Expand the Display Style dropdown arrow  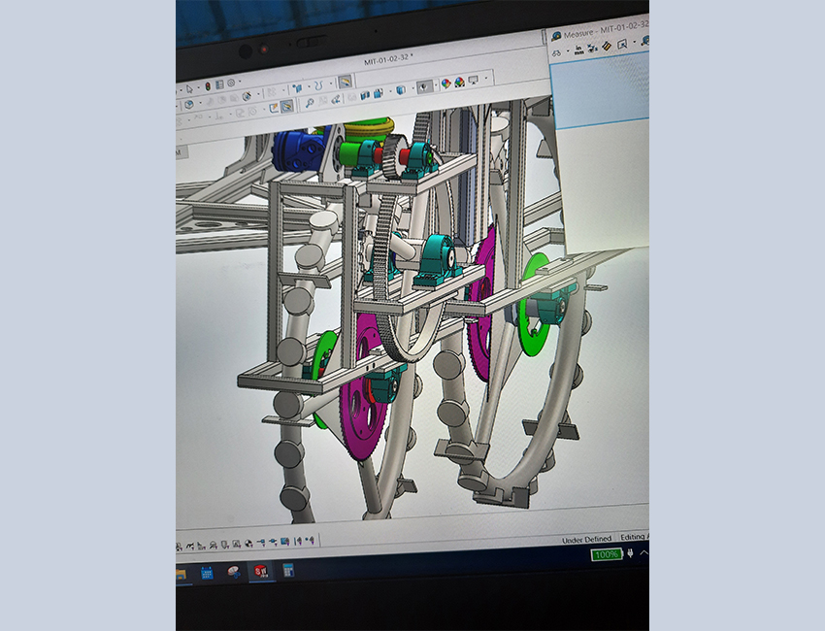point(411,88)
